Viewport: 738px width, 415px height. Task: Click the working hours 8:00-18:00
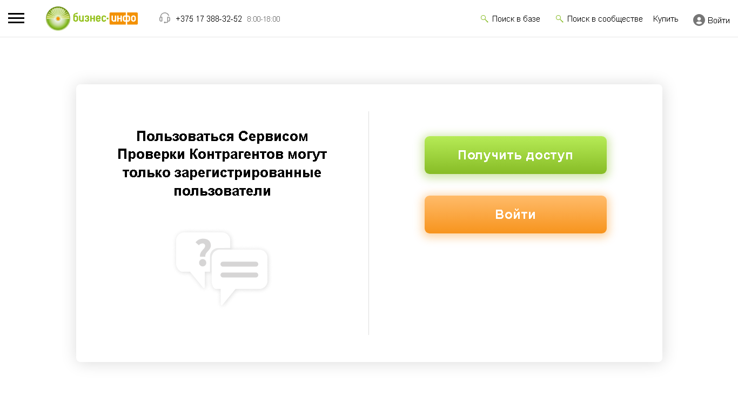coord(264,19)
